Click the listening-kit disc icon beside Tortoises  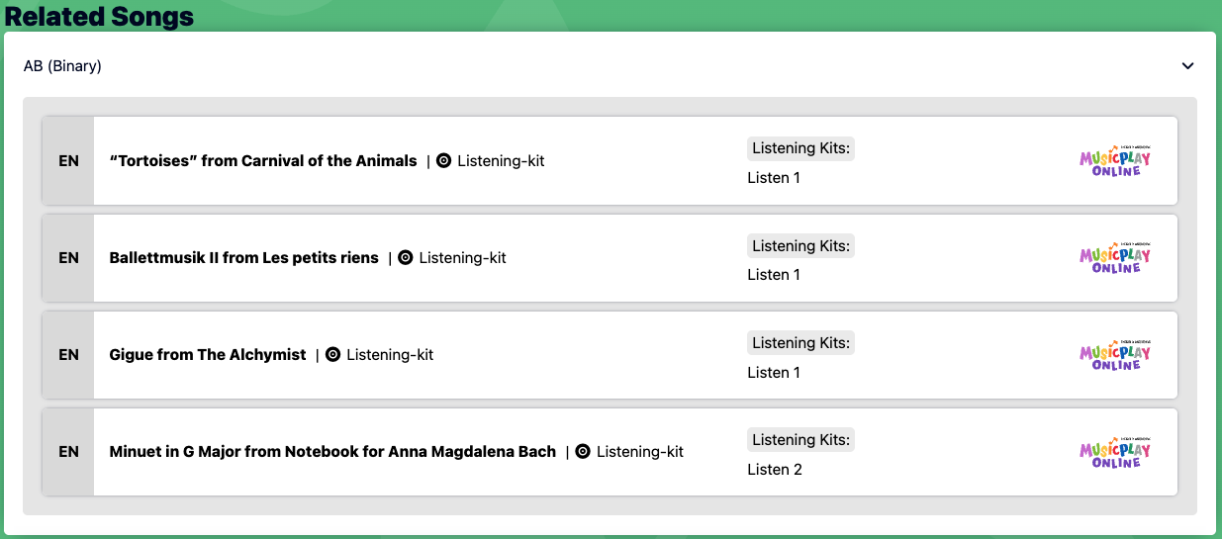[x=443, y=160]
